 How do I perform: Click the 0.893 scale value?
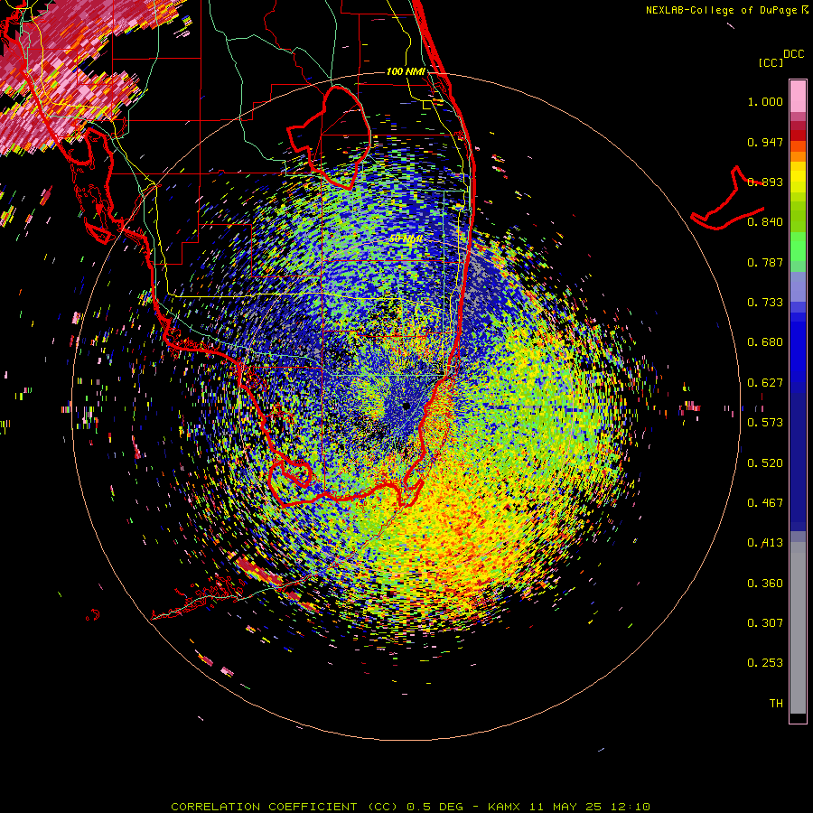[x=765, y=182]
